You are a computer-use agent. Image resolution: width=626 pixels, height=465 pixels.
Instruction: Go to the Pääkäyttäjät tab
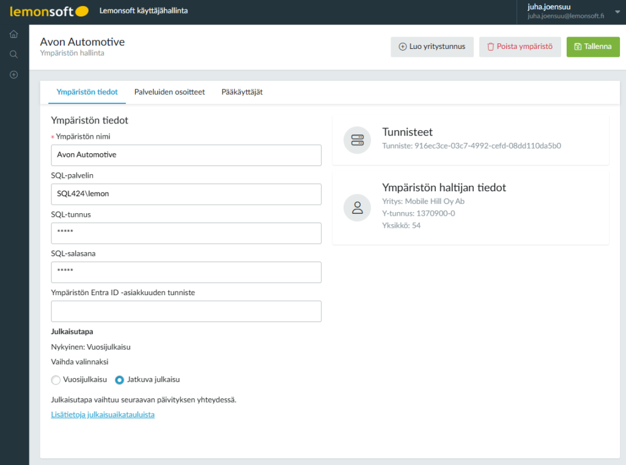pyautogui.click(x=242, y=92)
